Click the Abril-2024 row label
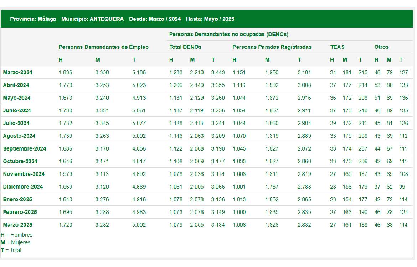This screenshot has height=267, width=417. tap(16, 85)
